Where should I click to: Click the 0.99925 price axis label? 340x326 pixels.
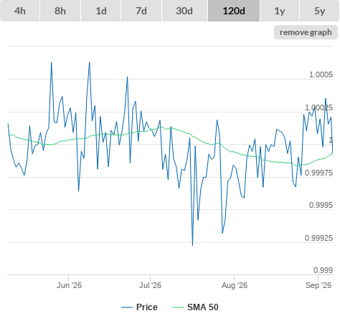tap(318, 238)
